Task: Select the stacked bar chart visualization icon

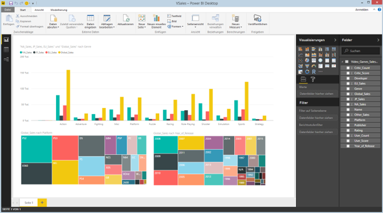Action: (301, 49)
